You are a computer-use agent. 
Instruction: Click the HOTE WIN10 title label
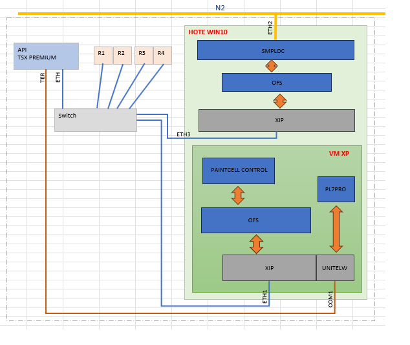[x=208, y=32]
